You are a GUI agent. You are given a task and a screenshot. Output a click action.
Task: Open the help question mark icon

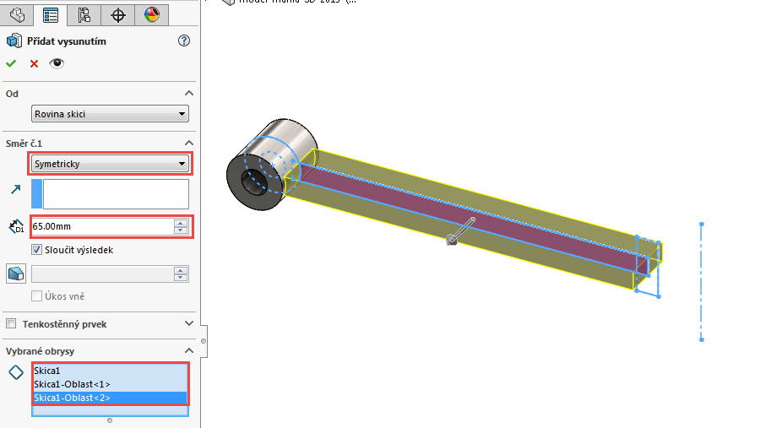pyautogui.click(x=184, y=41)
